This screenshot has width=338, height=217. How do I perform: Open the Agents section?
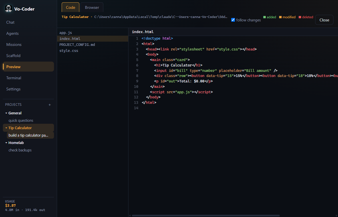tap(29, 33)
